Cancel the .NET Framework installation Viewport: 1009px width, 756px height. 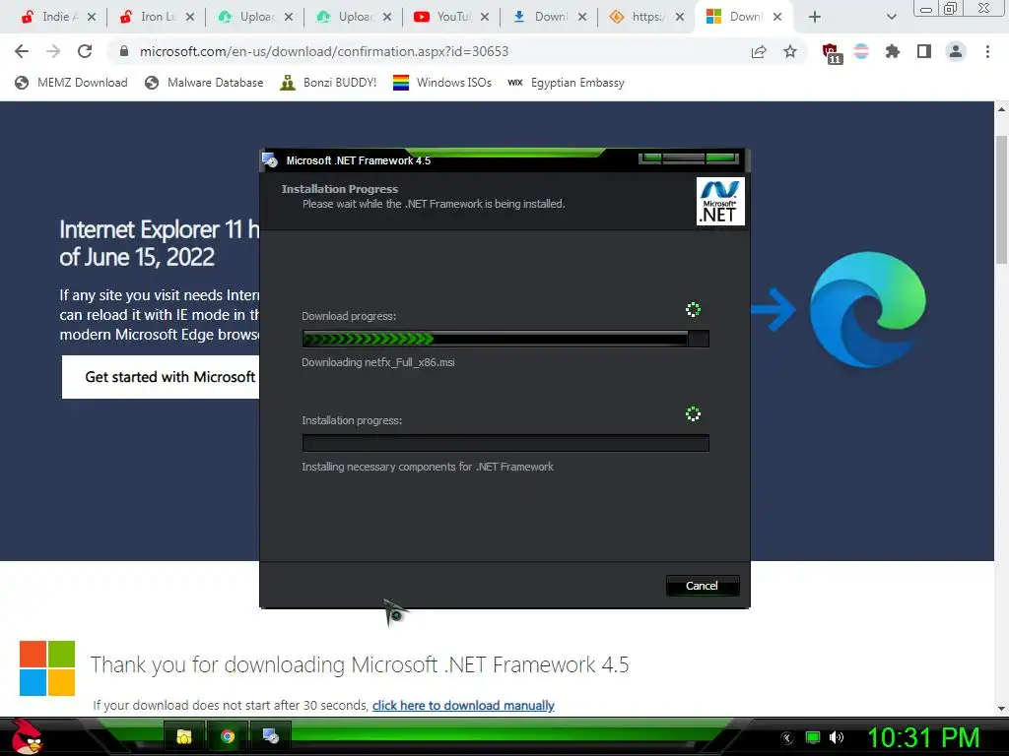702,586
